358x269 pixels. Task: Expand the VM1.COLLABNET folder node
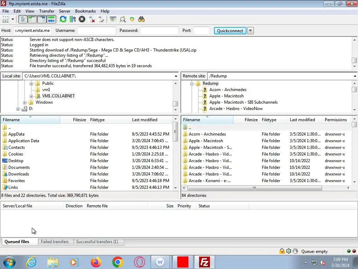pyautogui.click(x=31, y=96)
